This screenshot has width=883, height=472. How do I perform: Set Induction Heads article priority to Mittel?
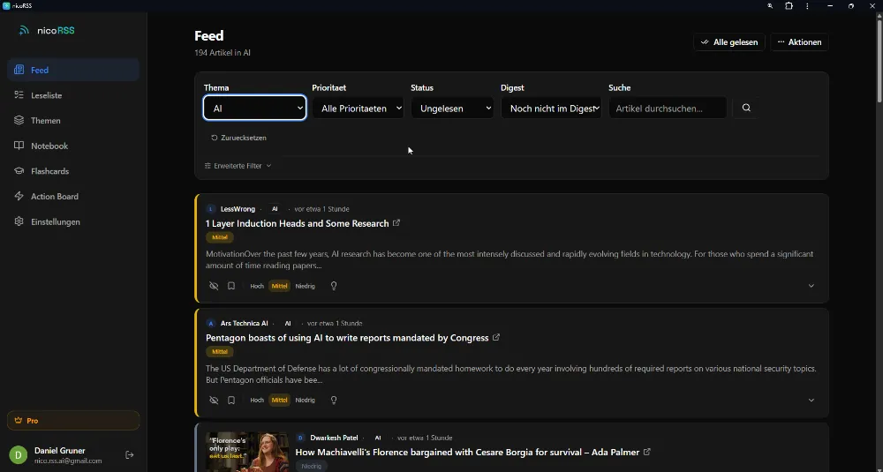point(279,286)
